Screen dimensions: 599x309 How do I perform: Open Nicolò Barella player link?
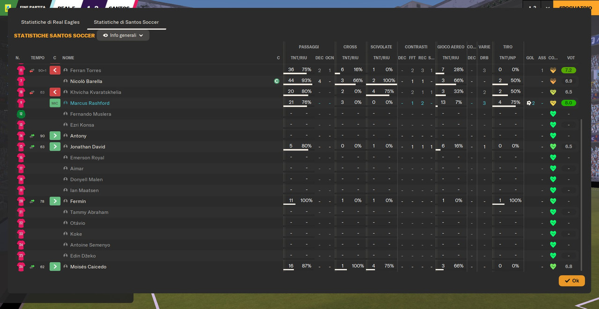(x=86, y=81)
